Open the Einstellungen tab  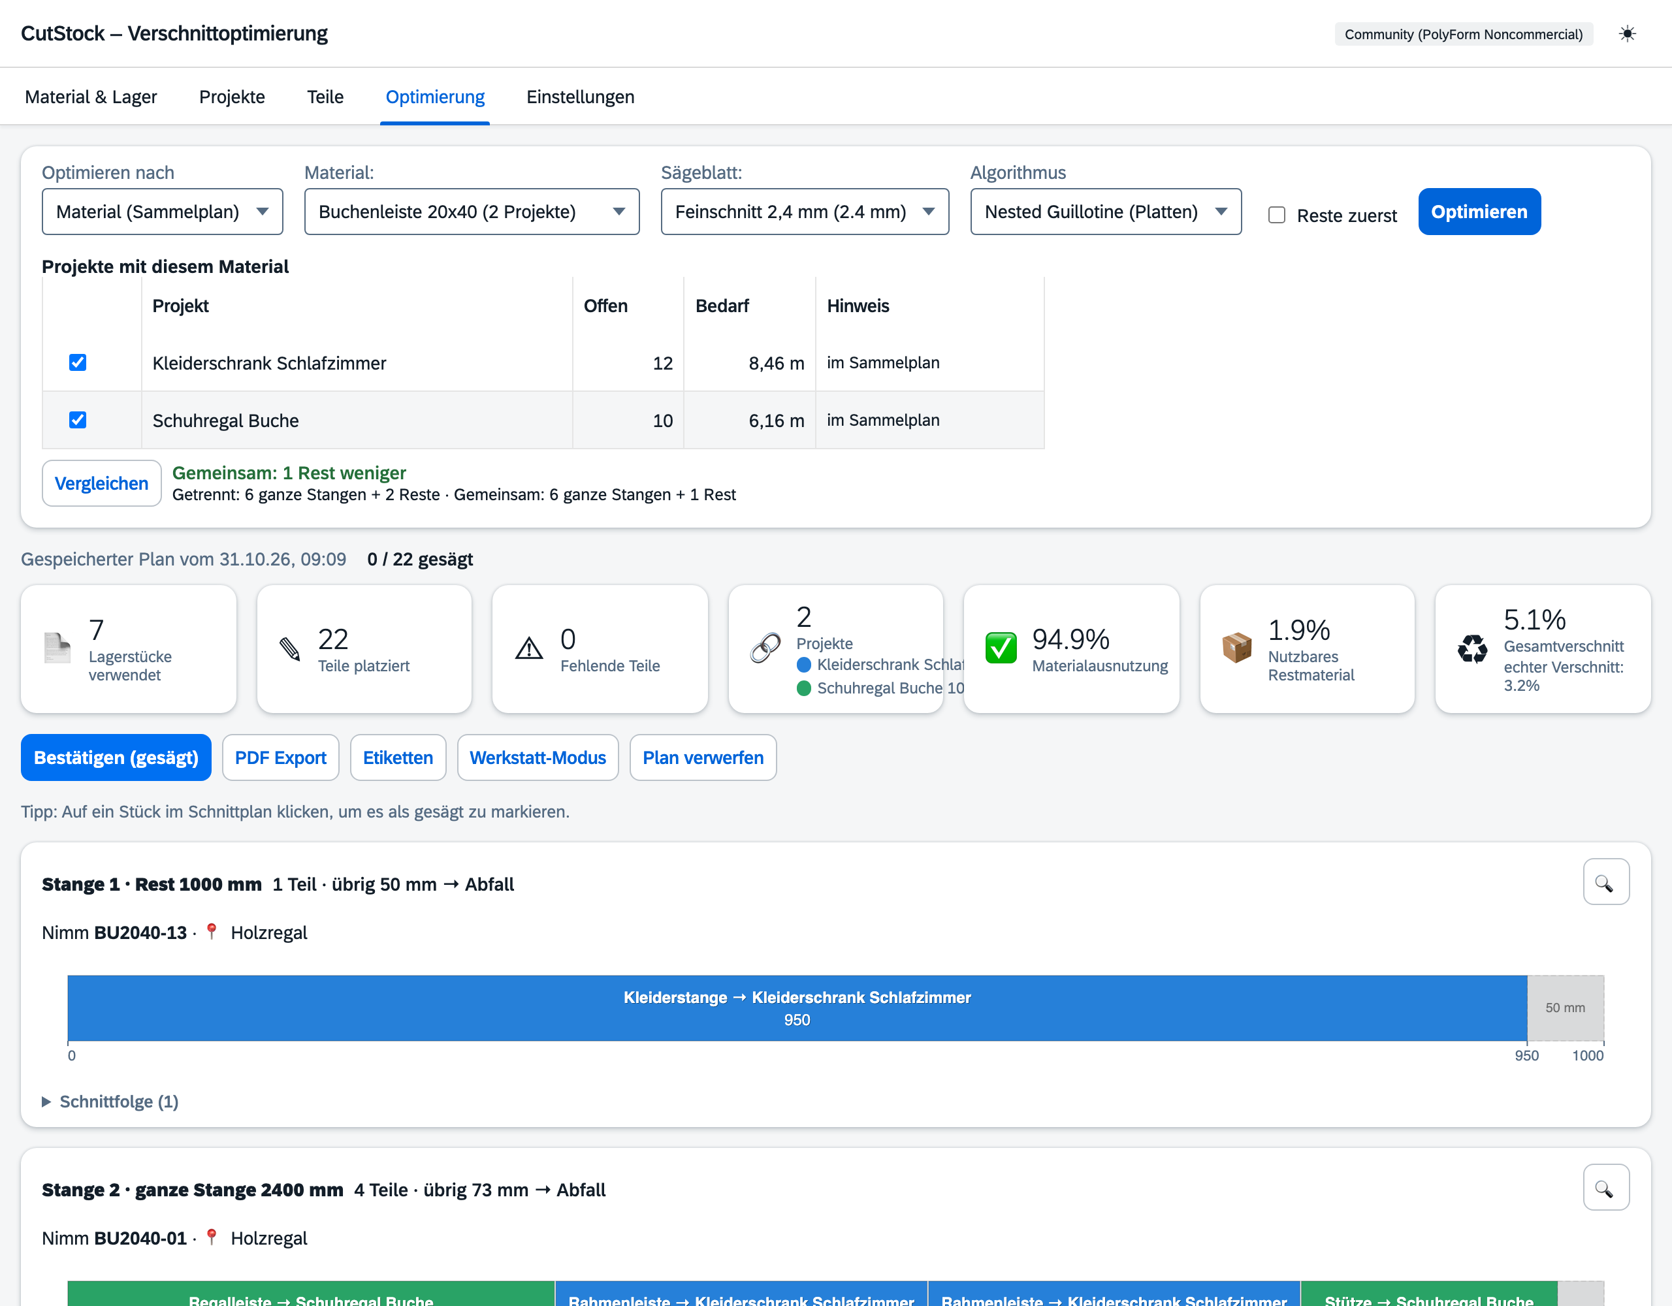coord(580,97)
